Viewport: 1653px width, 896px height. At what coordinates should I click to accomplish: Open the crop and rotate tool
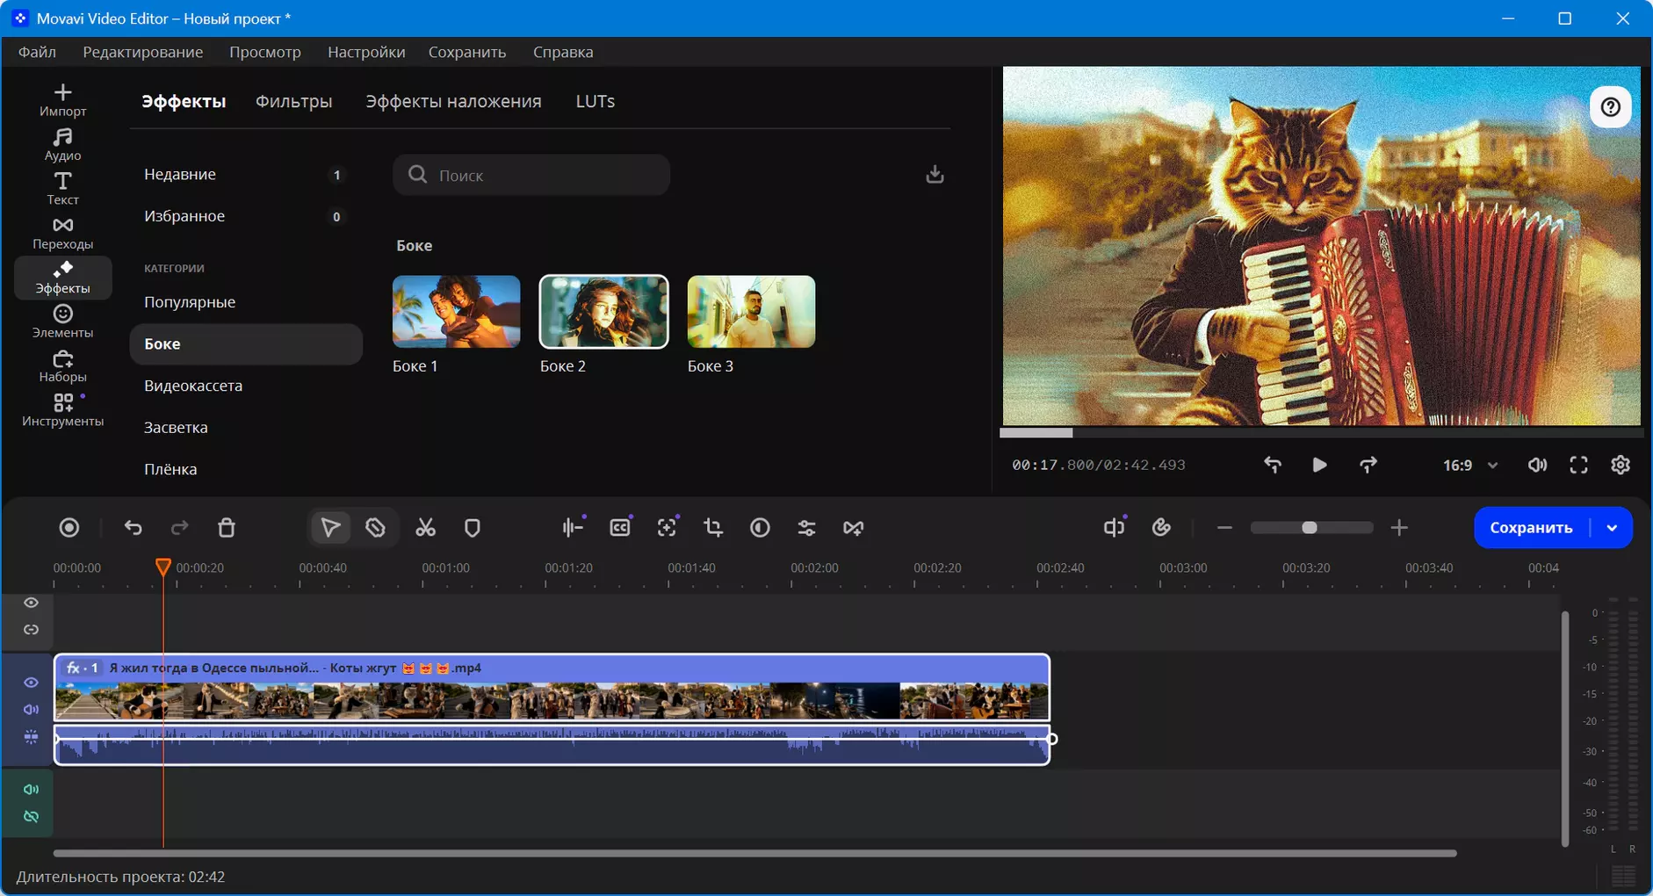point(713,528)
